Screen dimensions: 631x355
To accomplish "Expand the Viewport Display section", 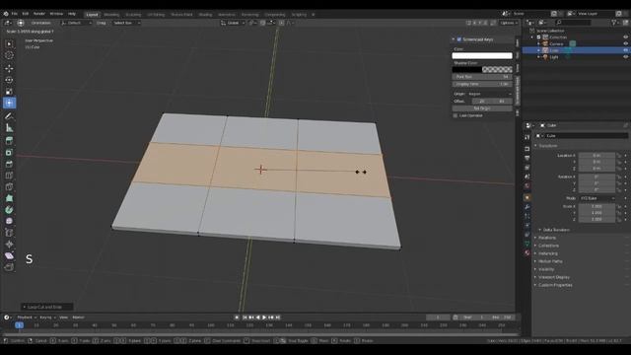I will (x=554, y=277).
